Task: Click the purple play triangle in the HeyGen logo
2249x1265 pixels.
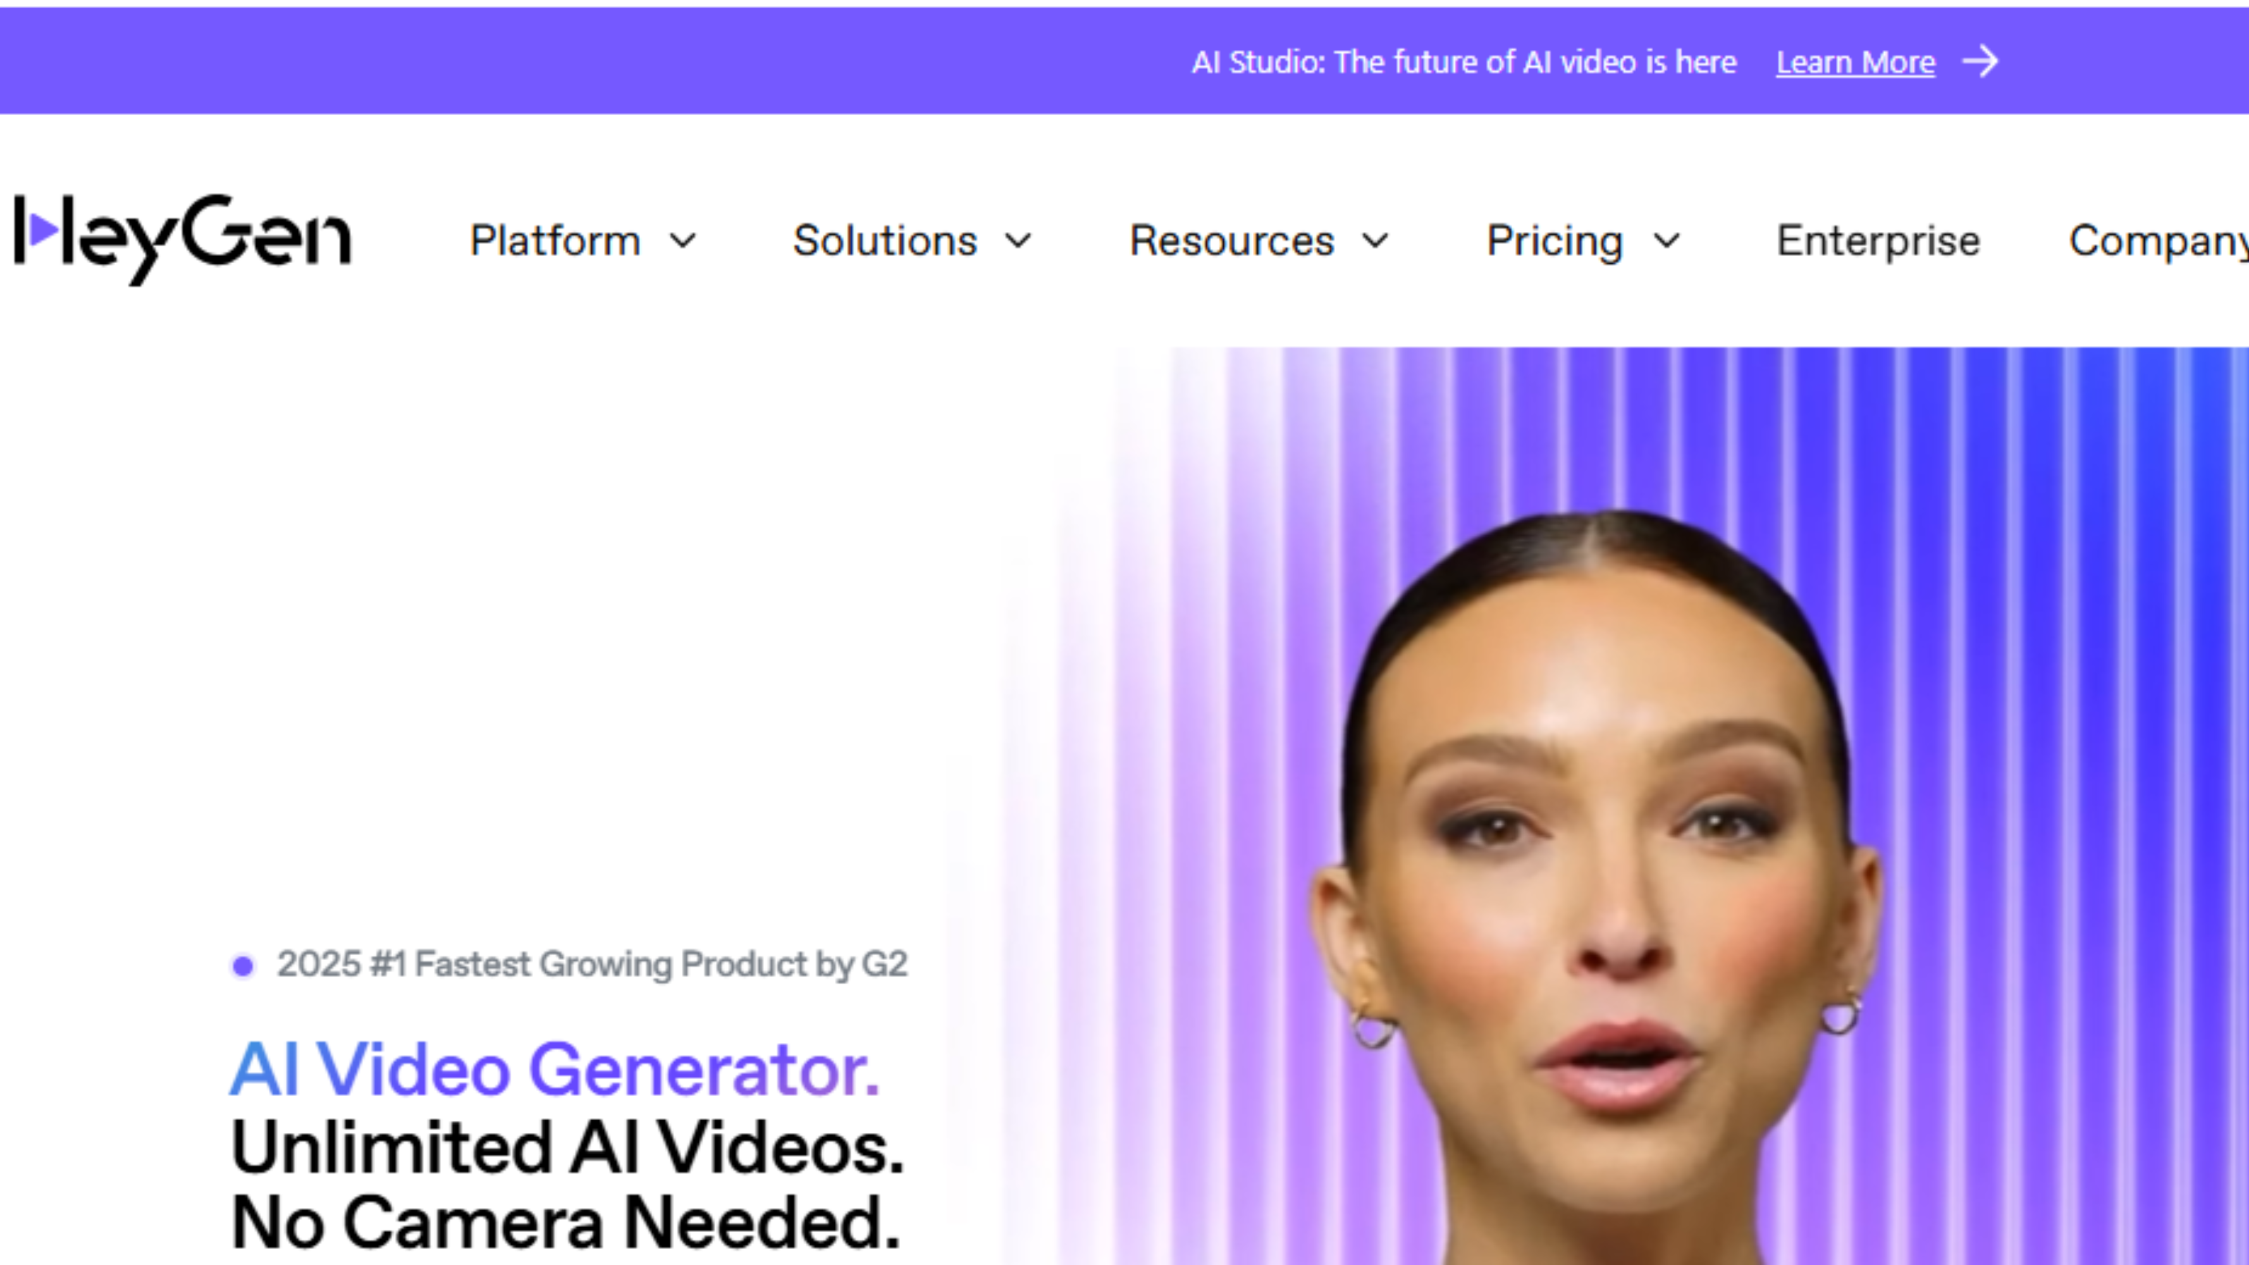Action: [x=42, y=230]
